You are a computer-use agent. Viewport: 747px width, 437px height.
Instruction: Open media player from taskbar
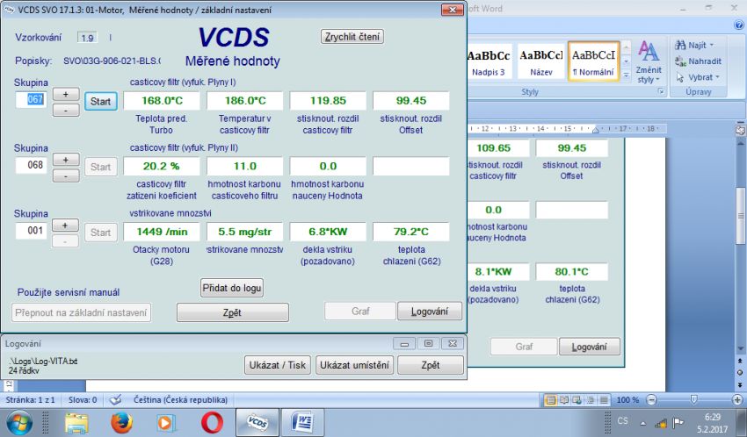click(x=166, y=423)
